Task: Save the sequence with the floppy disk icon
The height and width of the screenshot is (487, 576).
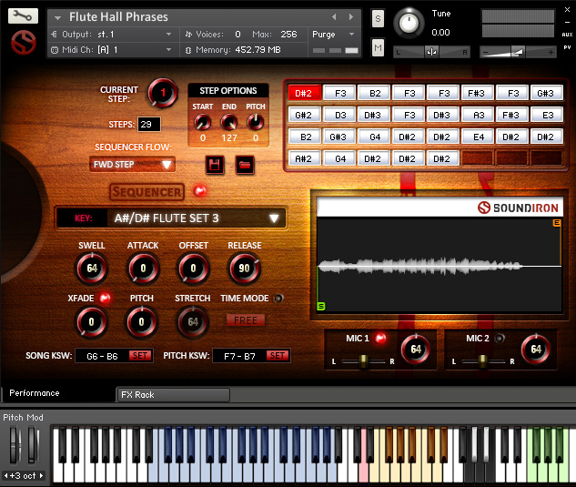Action: click(x=215, y=165)
